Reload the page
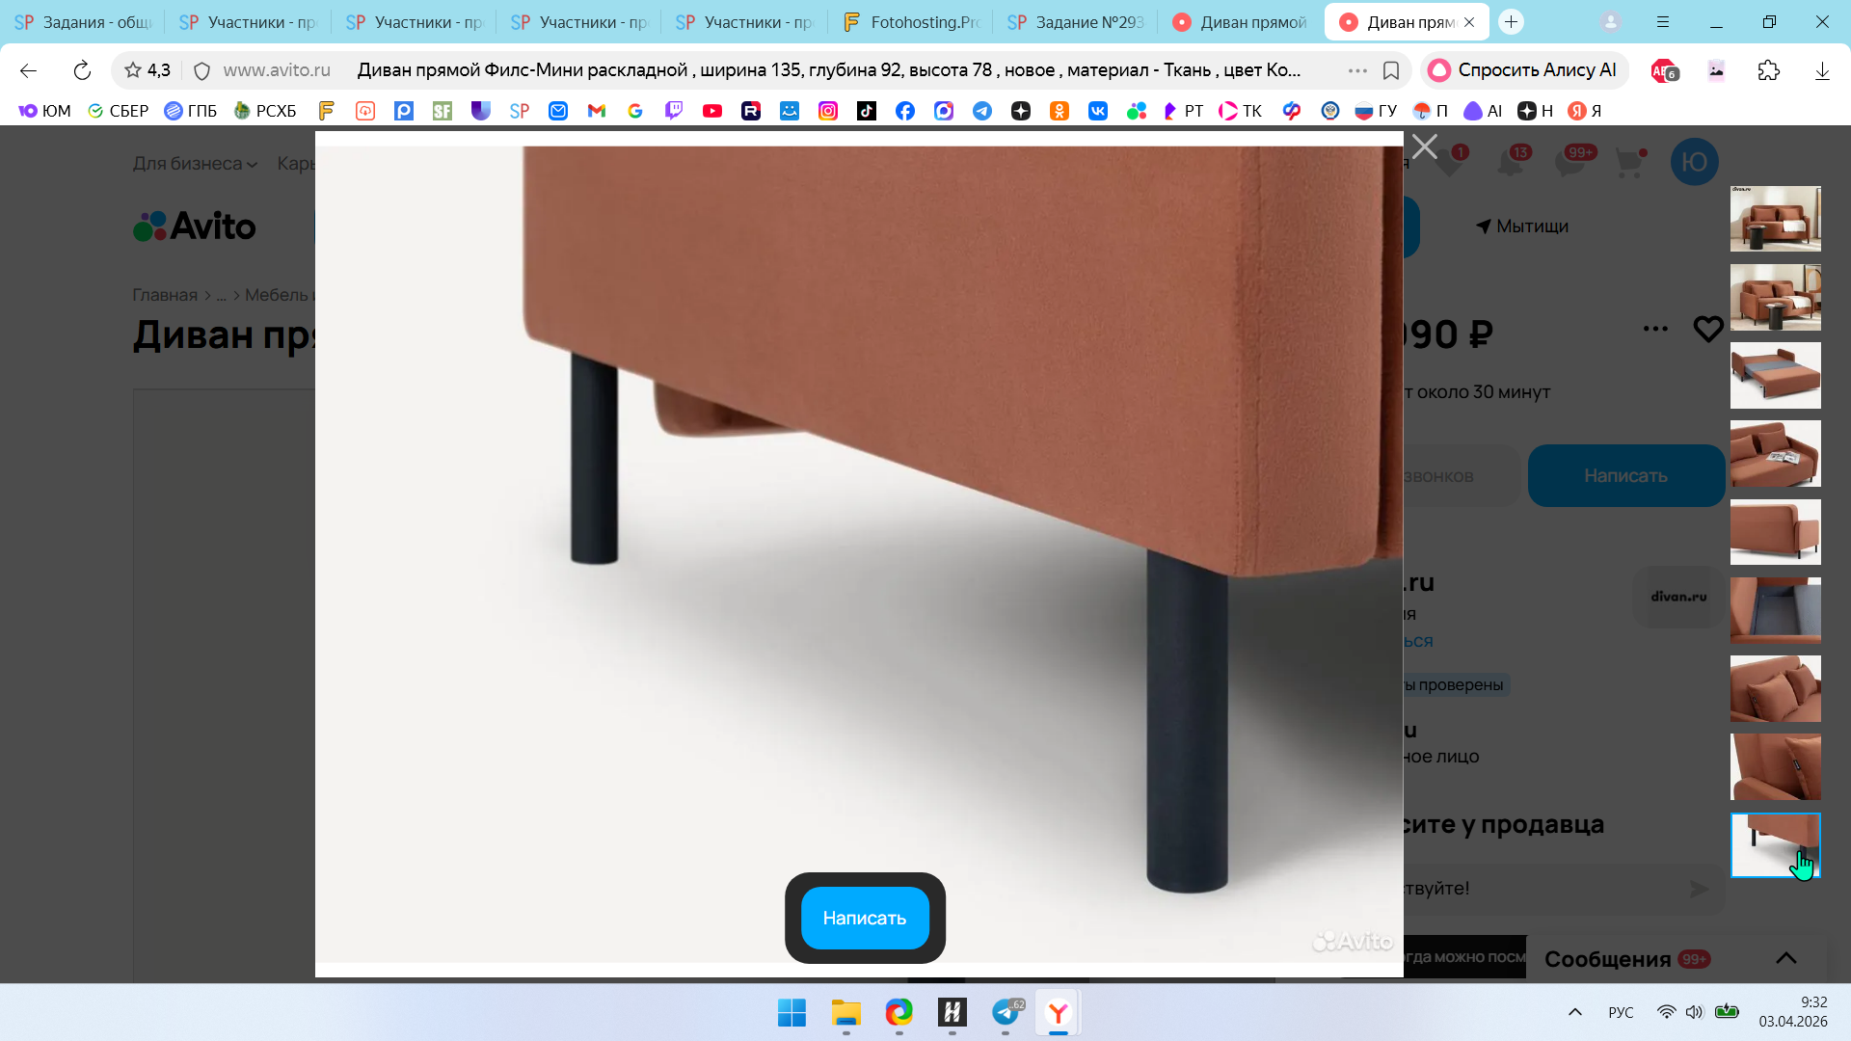 pos(82,70)
